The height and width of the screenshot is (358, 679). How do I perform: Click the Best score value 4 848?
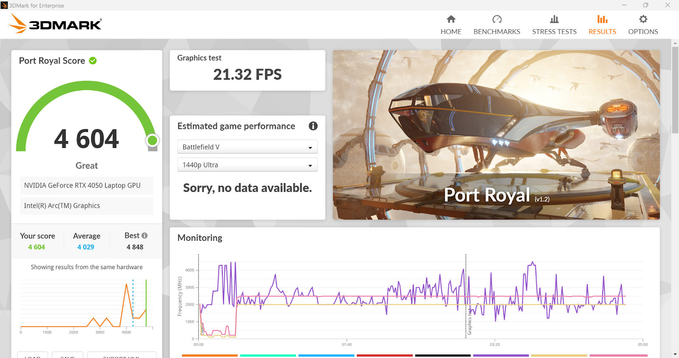(135, 247)
